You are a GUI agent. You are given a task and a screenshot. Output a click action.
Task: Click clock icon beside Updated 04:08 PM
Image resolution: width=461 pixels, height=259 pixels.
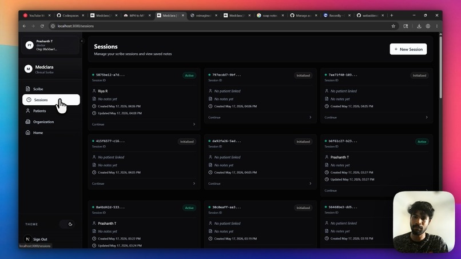[94, 113]
